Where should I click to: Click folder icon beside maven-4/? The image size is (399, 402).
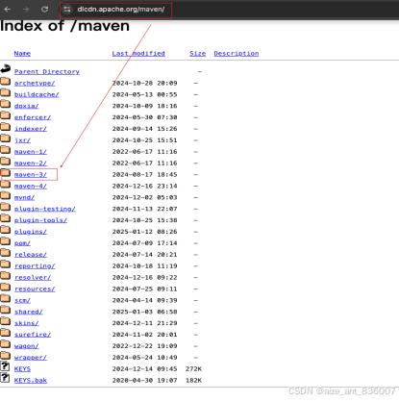click(6, 184)
